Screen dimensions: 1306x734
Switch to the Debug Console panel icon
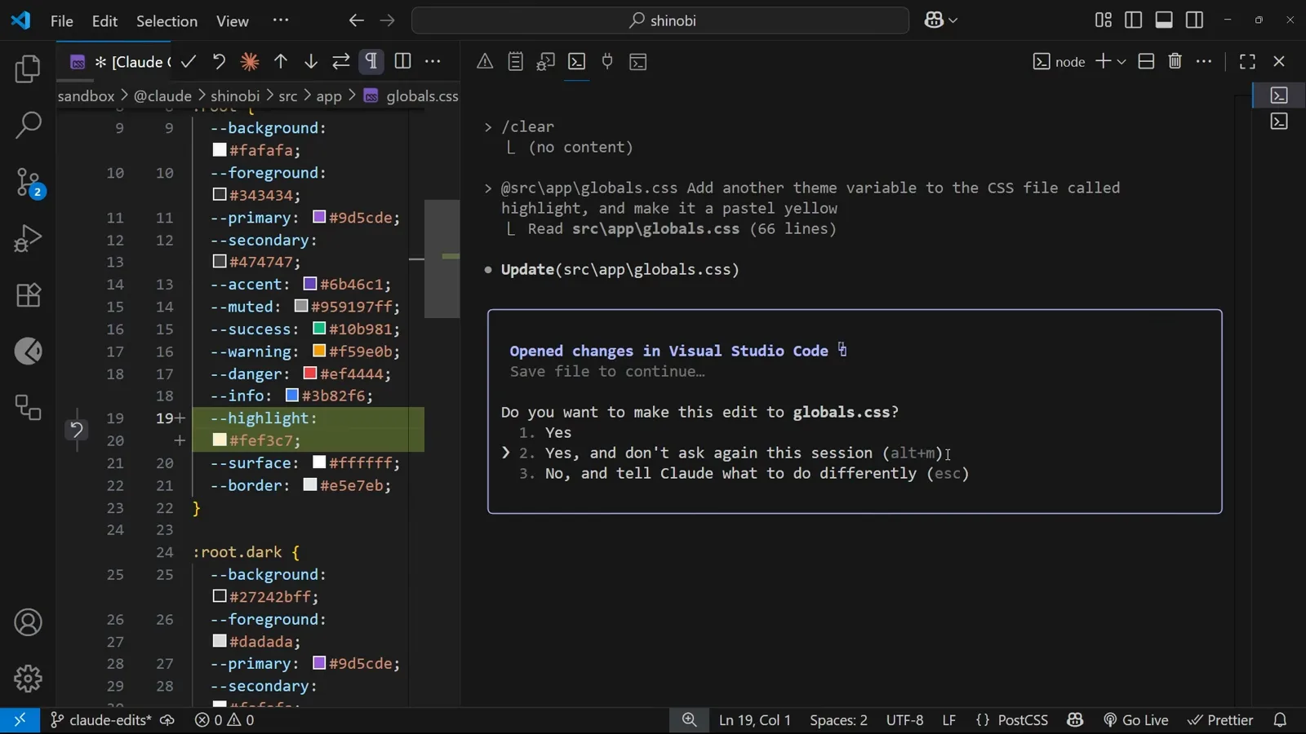(x=546, y=61)
